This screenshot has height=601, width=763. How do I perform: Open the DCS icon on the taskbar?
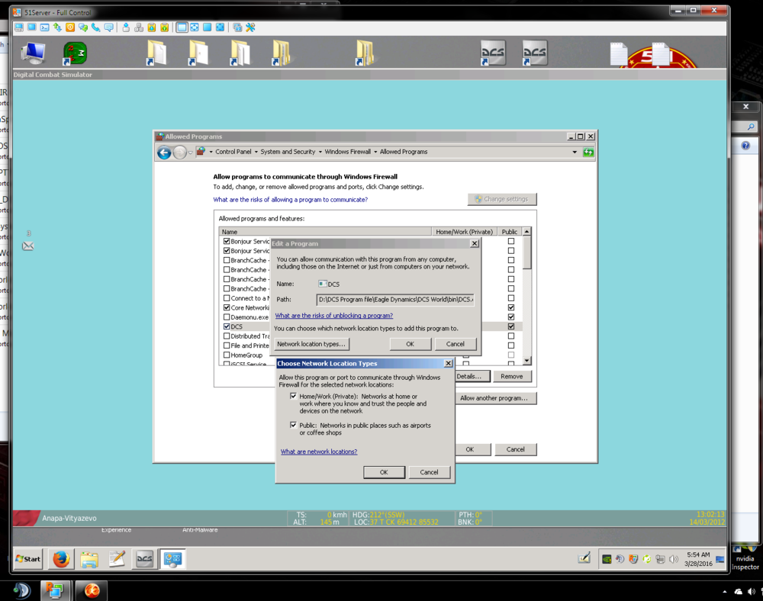click(145, 559)
